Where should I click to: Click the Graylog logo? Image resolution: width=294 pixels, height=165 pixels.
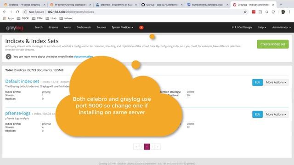[15, 28]
